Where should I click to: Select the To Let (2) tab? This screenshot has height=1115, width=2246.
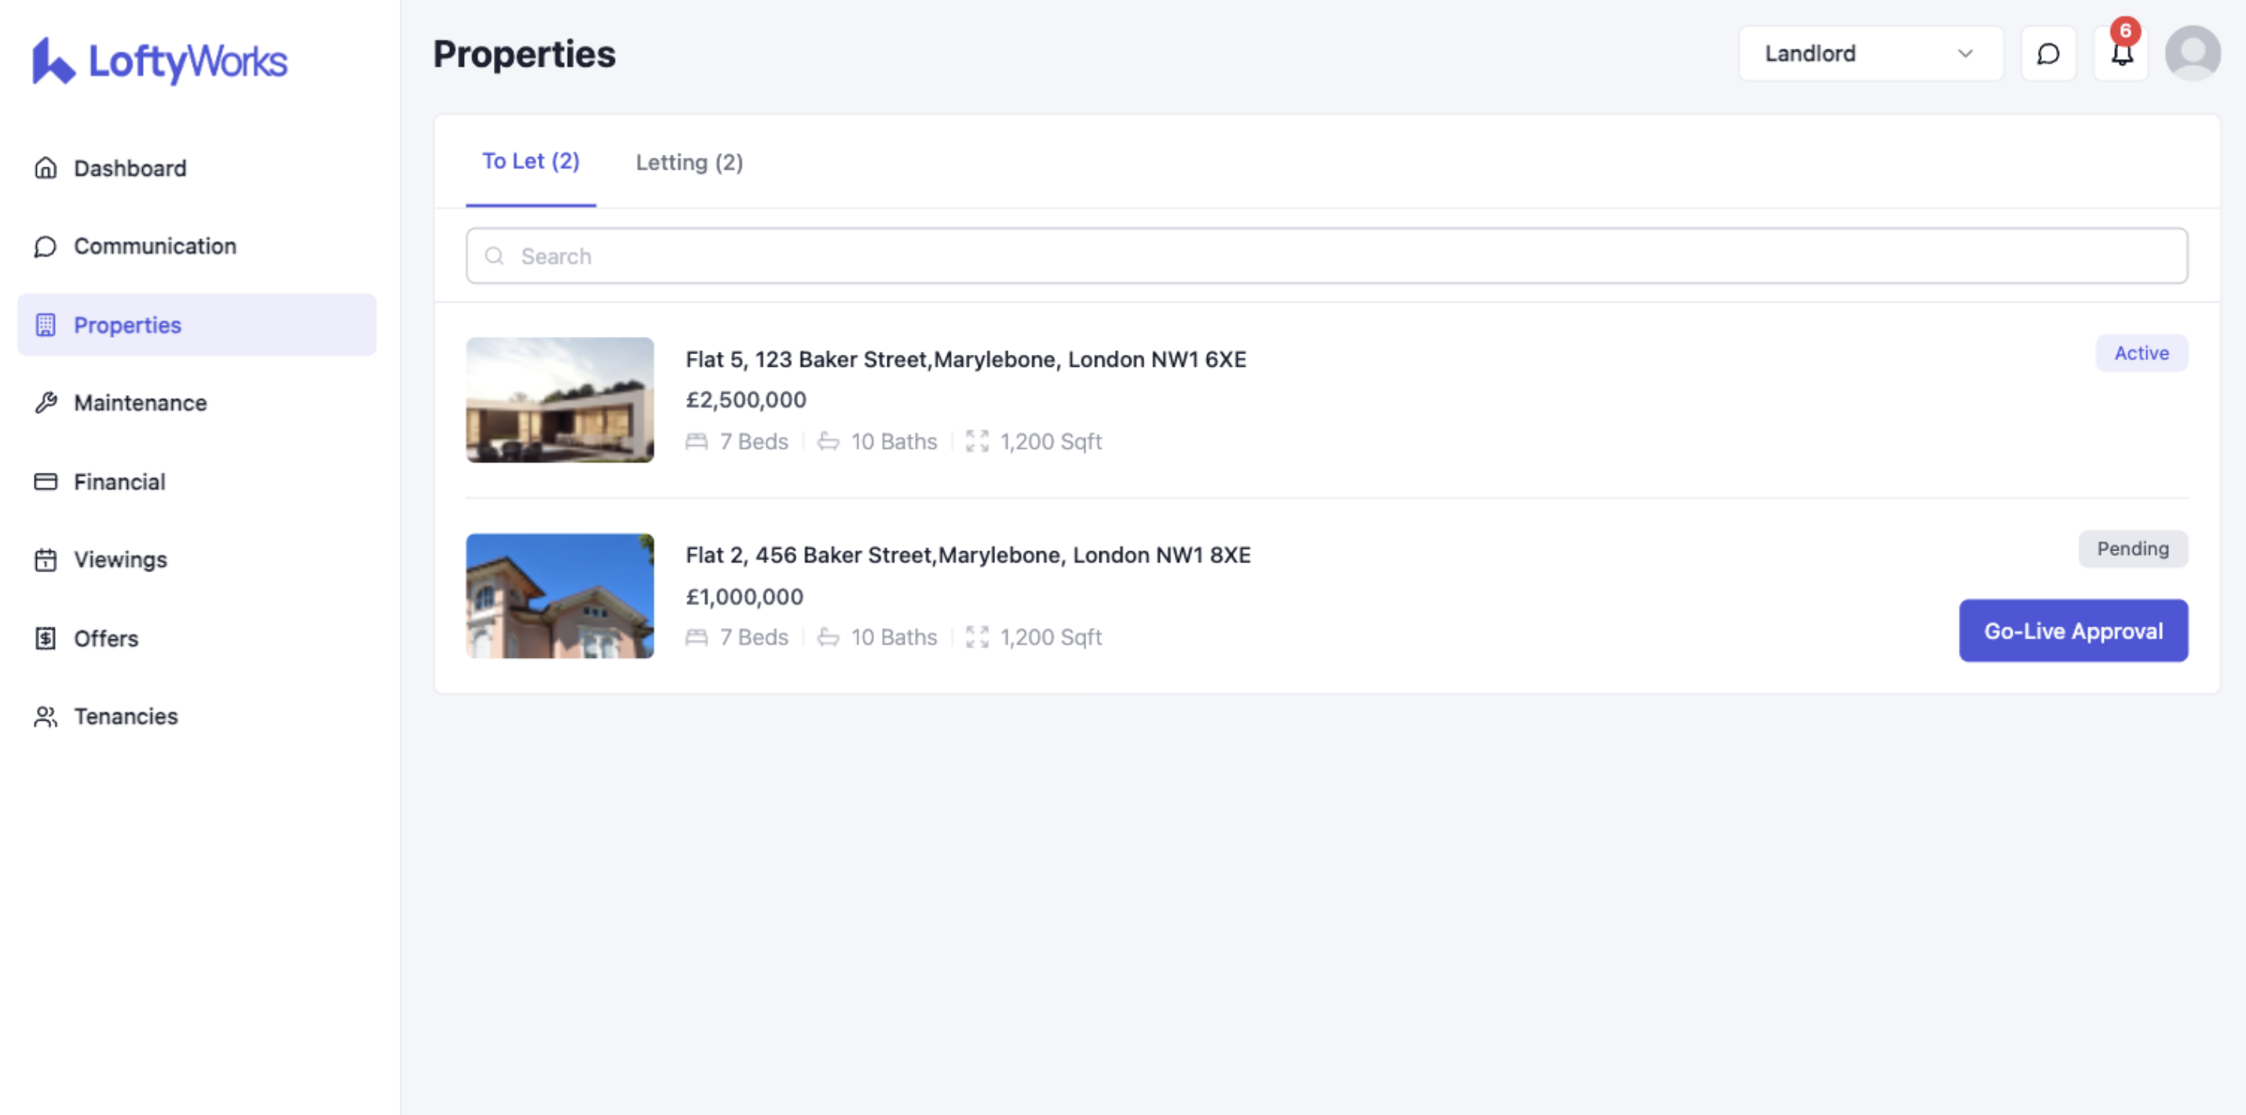pos(530,161)
